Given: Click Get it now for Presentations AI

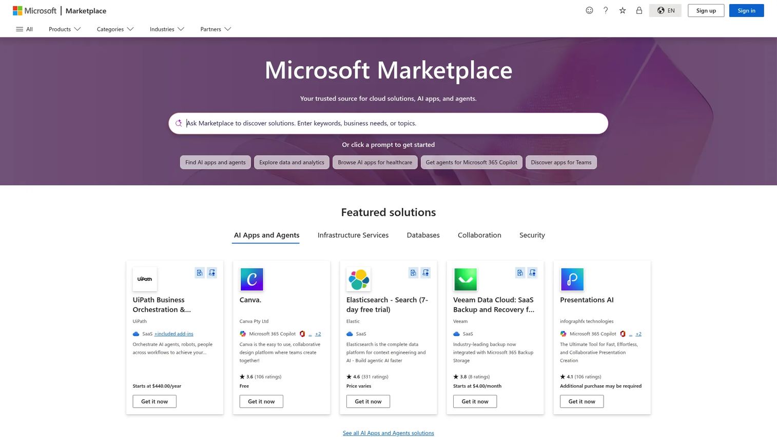Looking at the screenshot, I should click(x=582, y=402).
